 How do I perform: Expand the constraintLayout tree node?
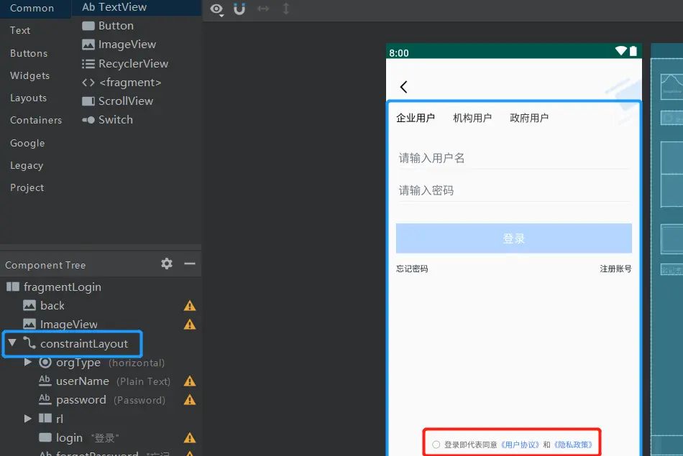(13, 343)
